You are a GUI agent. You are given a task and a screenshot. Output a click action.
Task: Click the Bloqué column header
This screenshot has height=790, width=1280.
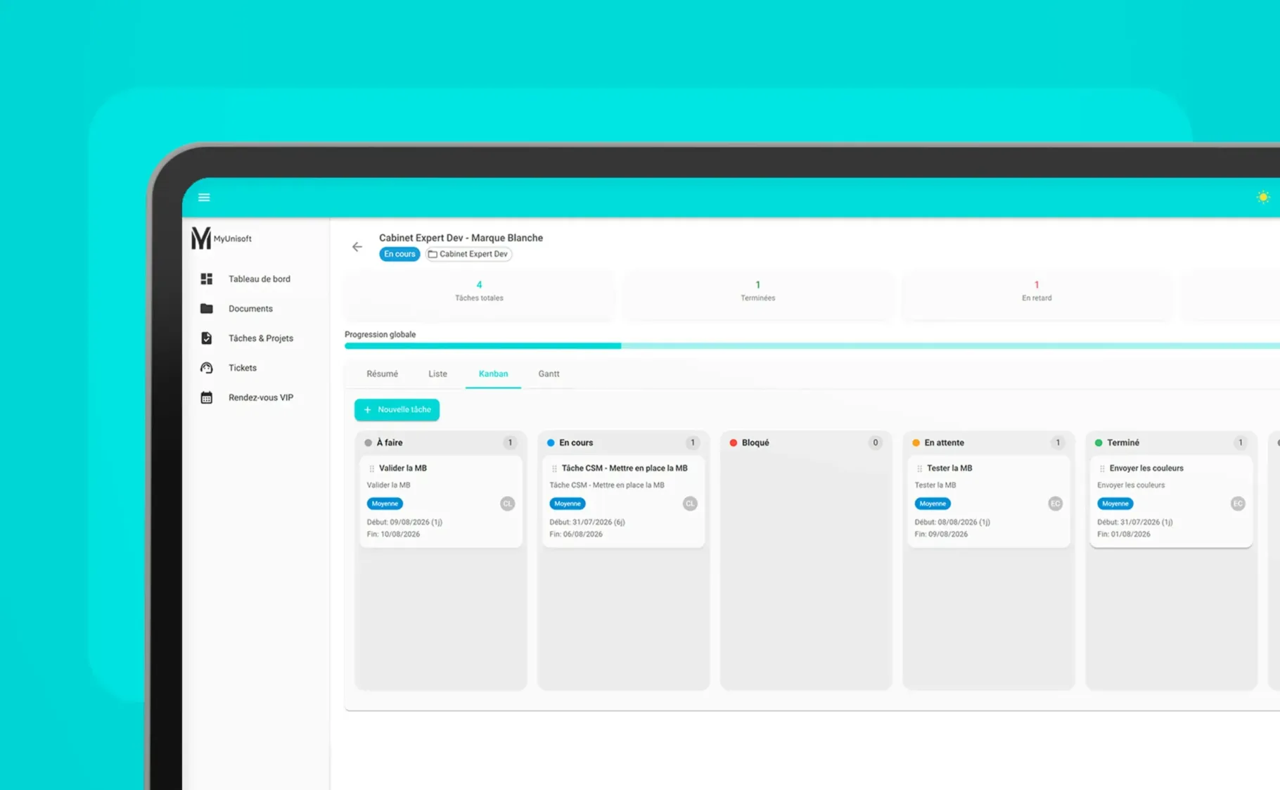(806, 442)
